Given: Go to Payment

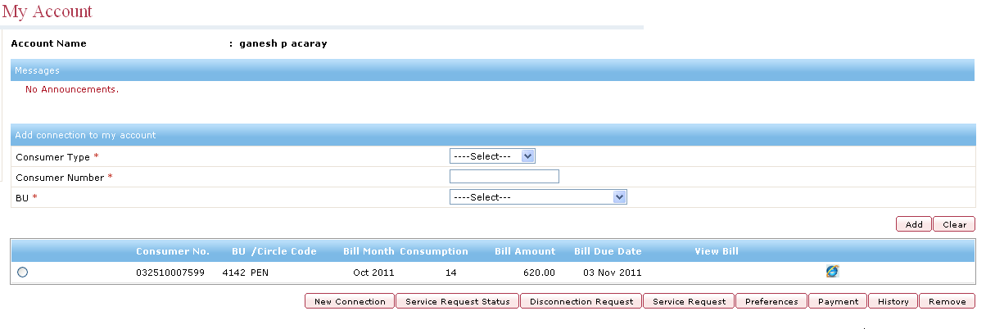Looking at the screenshot, I should [838, 301].
